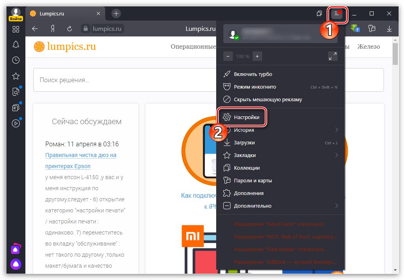The image size is (405, 280).
Task: Reload the page with refresh icon
Action: click(69, 28)
